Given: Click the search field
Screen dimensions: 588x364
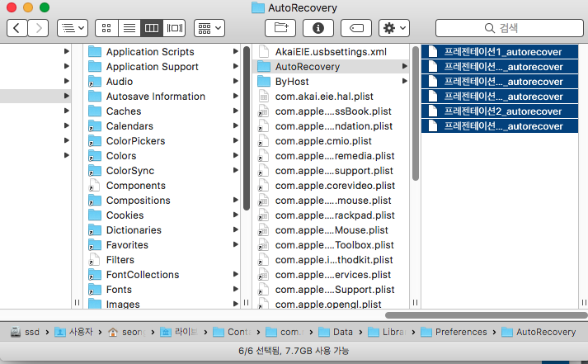Looking at the screenshot, I should tap(510, 28).
